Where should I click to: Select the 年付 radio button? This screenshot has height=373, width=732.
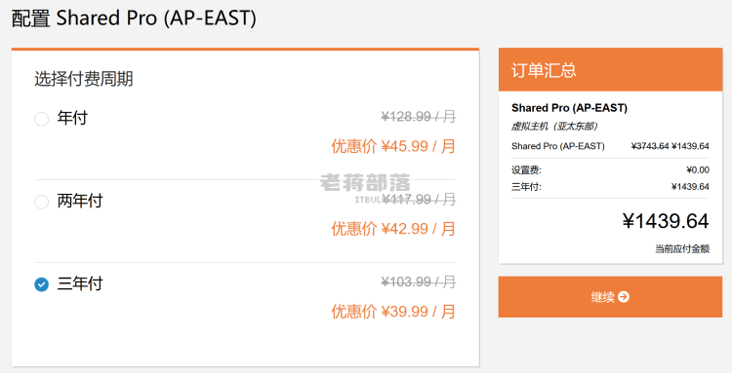point(42,119)
